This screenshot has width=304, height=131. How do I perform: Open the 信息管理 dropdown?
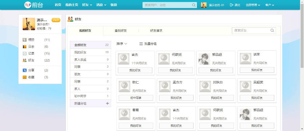pyautogui.click(x=253, y=5)
